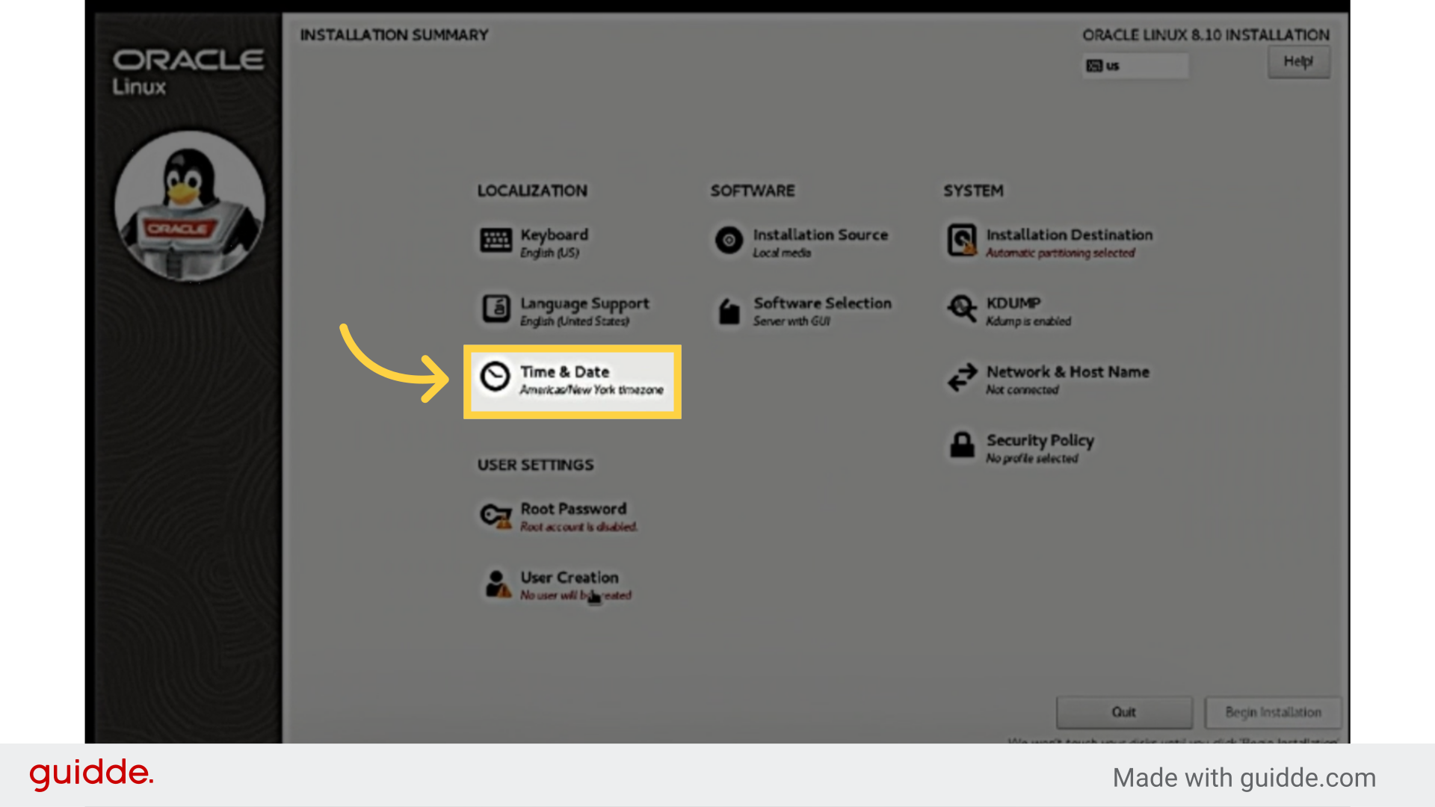Configure Time & Date timezone settings

(x=572, y=379)
